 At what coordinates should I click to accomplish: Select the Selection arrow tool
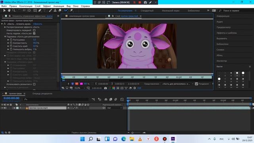coord(4,10)
